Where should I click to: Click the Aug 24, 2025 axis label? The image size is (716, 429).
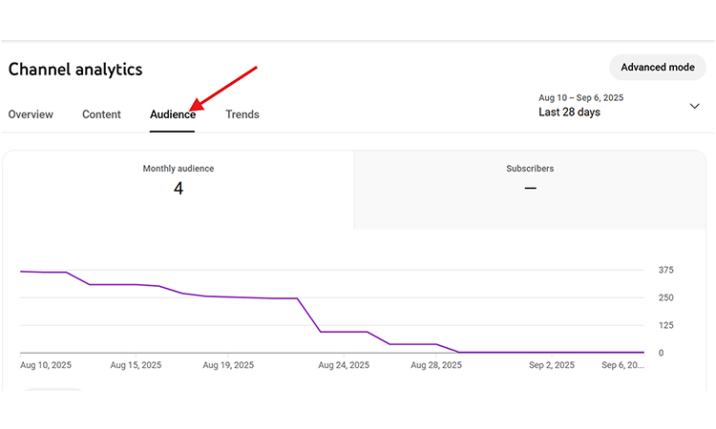coord(344,365)
